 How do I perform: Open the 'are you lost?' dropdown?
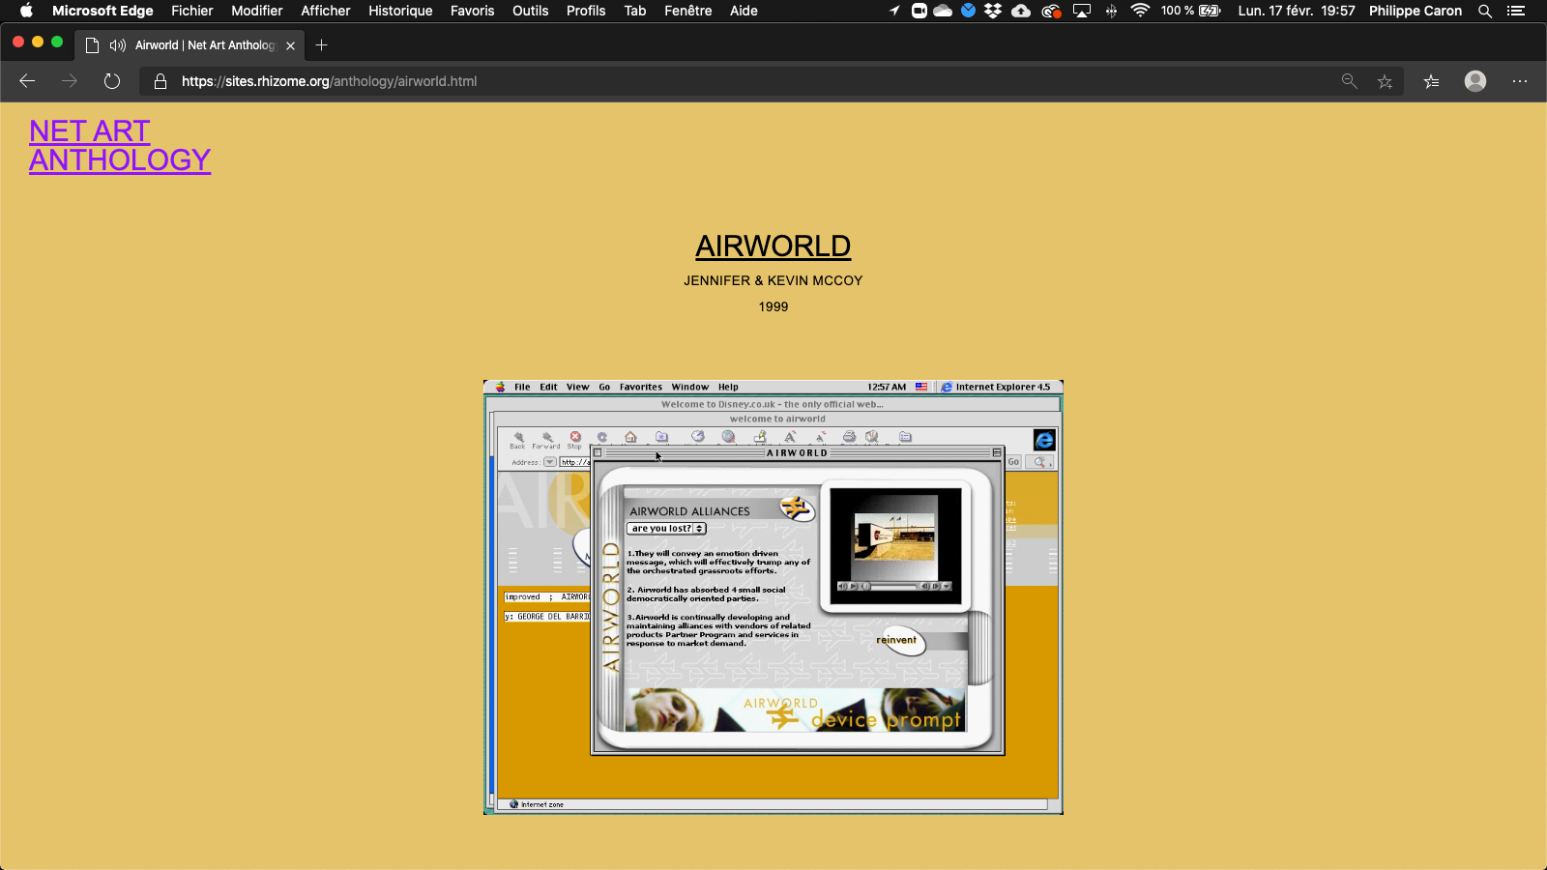pos(667,528)
